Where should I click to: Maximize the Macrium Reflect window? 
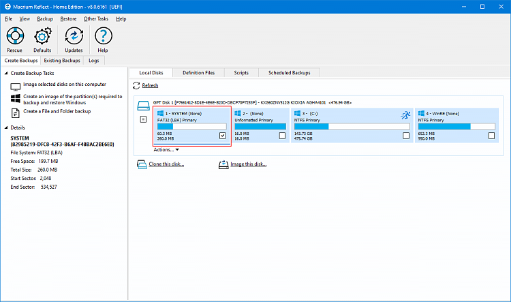[x=482, y=7]
